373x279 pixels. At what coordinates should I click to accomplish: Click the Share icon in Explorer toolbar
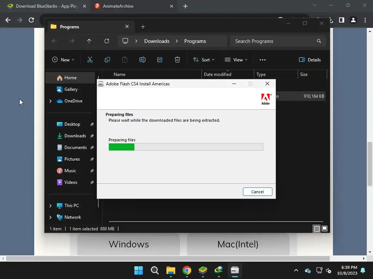coord(160,60)
